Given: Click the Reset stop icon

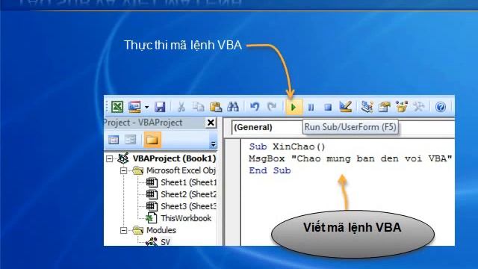Looking at the screenshot, I should point(328,108).
